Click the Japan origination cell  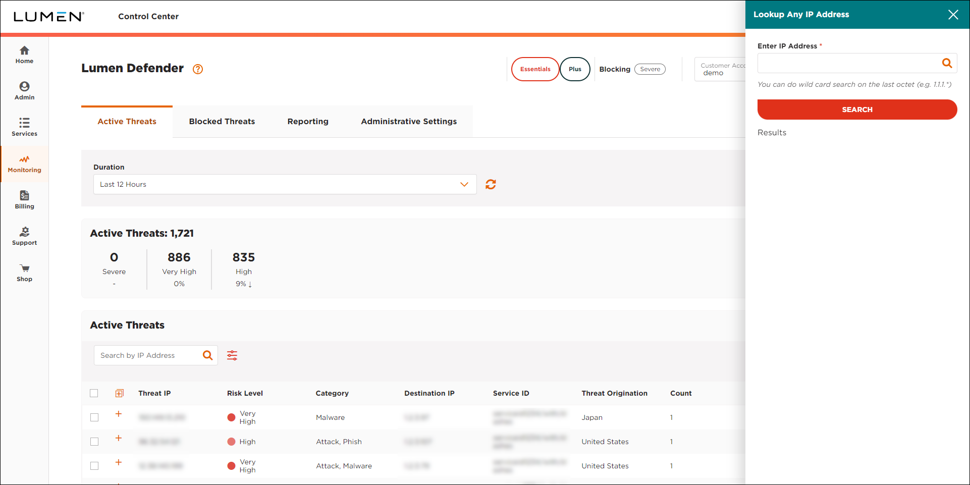[x=592, y=417]
